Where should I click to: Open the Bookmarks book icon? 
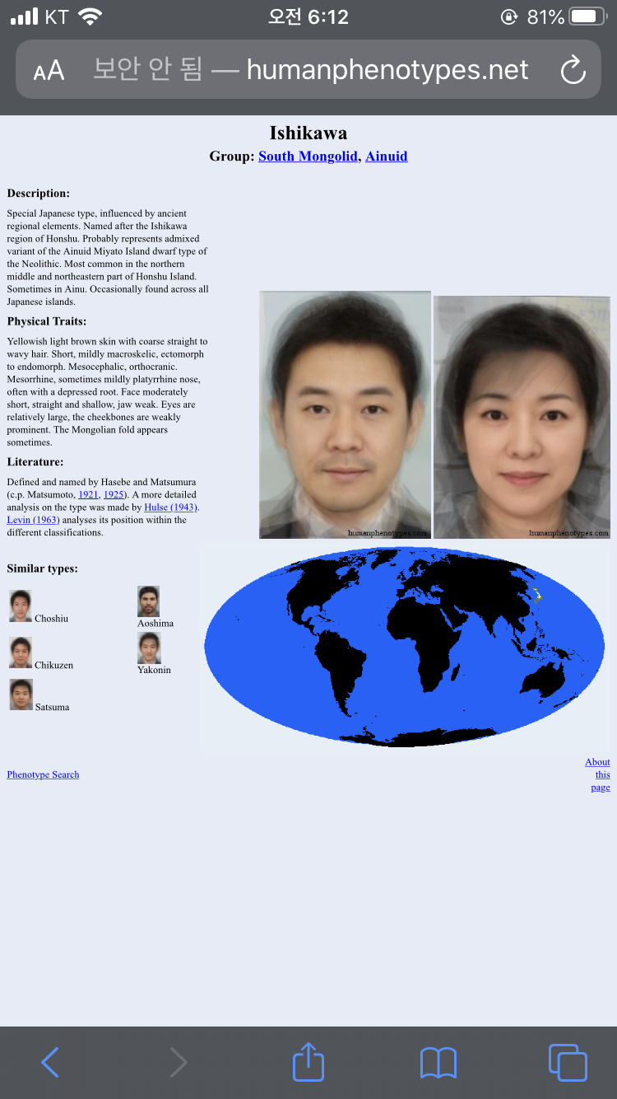coord(438,1062)
